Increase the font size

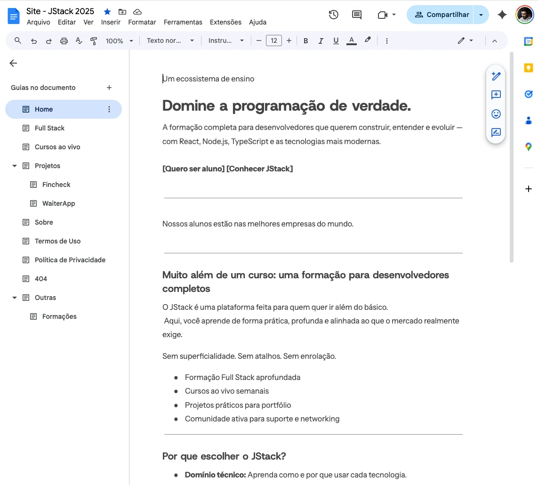[x=289, y=41]
